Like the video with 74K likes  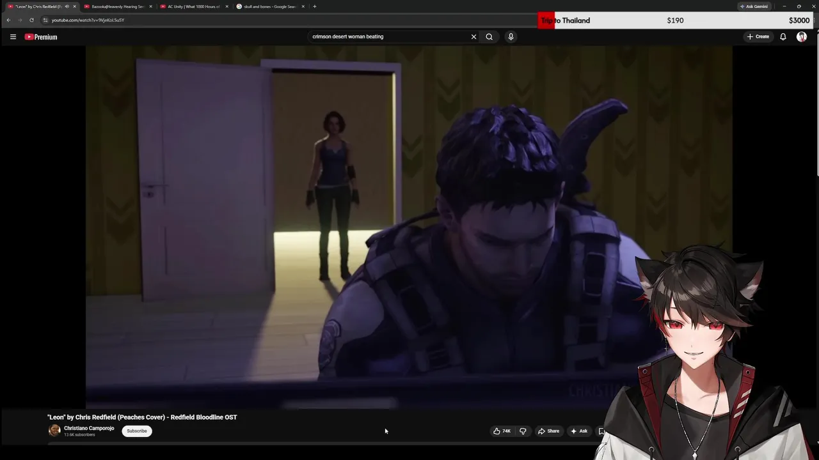click(502, 431)
